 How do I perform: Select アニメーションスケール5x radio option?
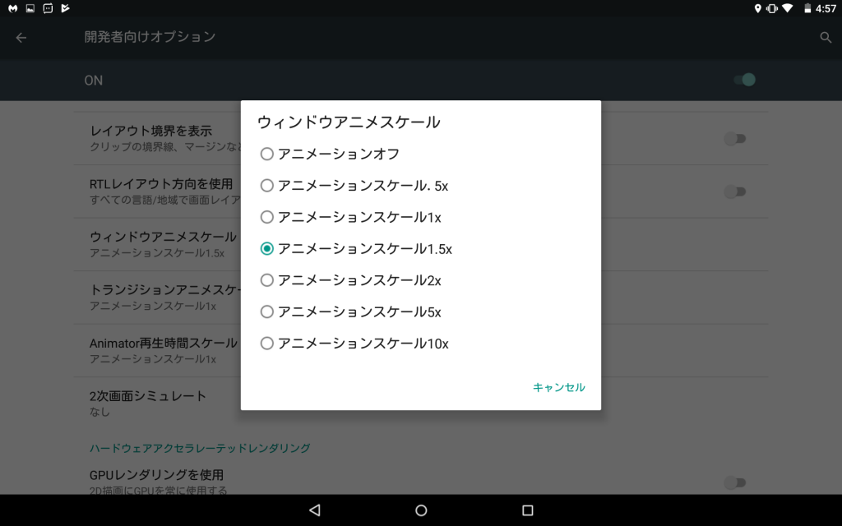pos(266,311)
